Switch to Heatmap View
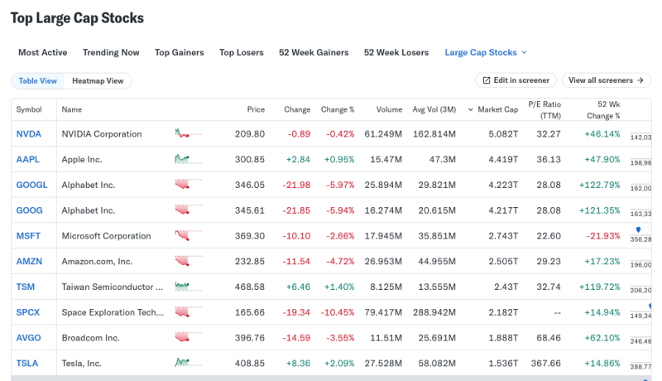The height and width of the screenshot is (381, 662). coord(98,80)
